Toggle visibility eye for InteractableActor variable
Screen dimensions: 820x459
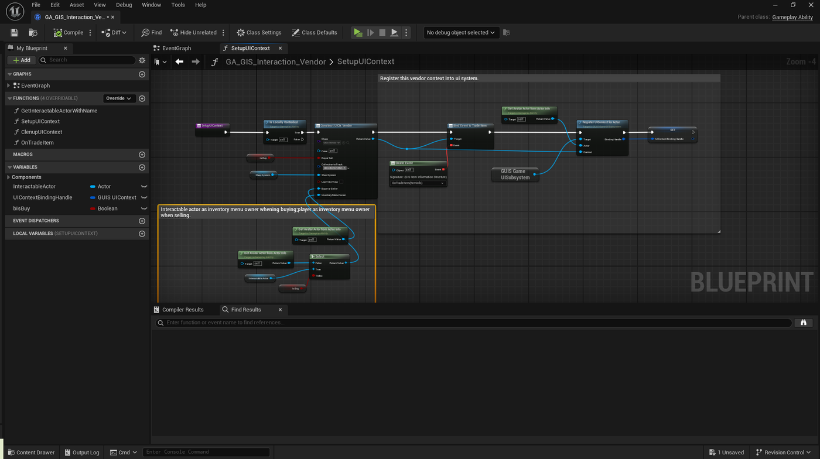click(x=143, y=187)
